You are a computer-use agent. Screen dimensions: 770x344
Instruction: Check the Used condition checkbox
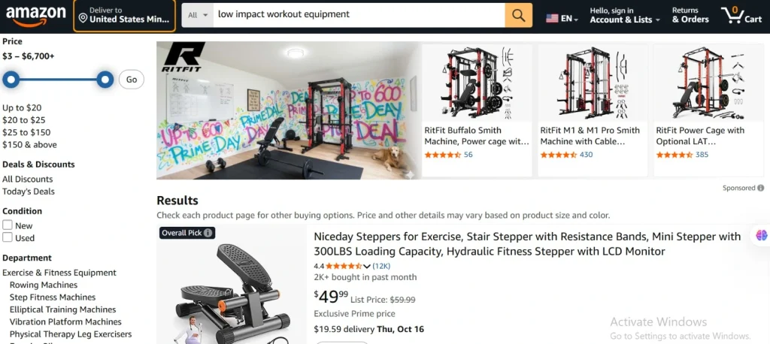pyautogui.click(x=8, y=237)
